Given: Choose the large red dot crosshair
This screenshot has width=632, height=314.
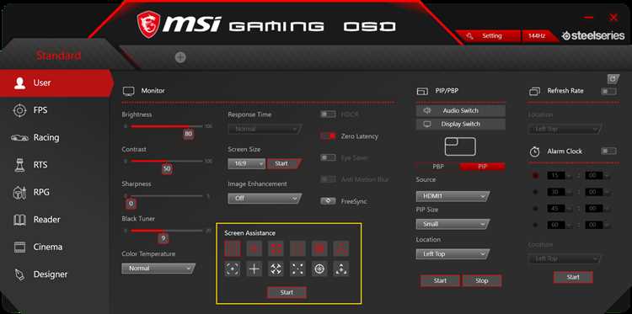Looking at the screenshot, I should point(319,249).
